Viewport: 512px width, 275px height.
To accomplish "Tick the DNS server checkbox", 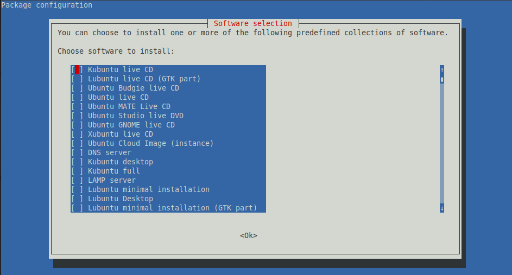I will pyautogui.click(x=77, y=152).
